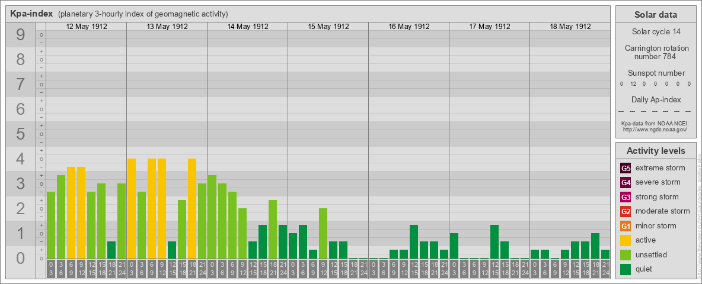Click the 12 May 18-21 dark green bar

111,250
